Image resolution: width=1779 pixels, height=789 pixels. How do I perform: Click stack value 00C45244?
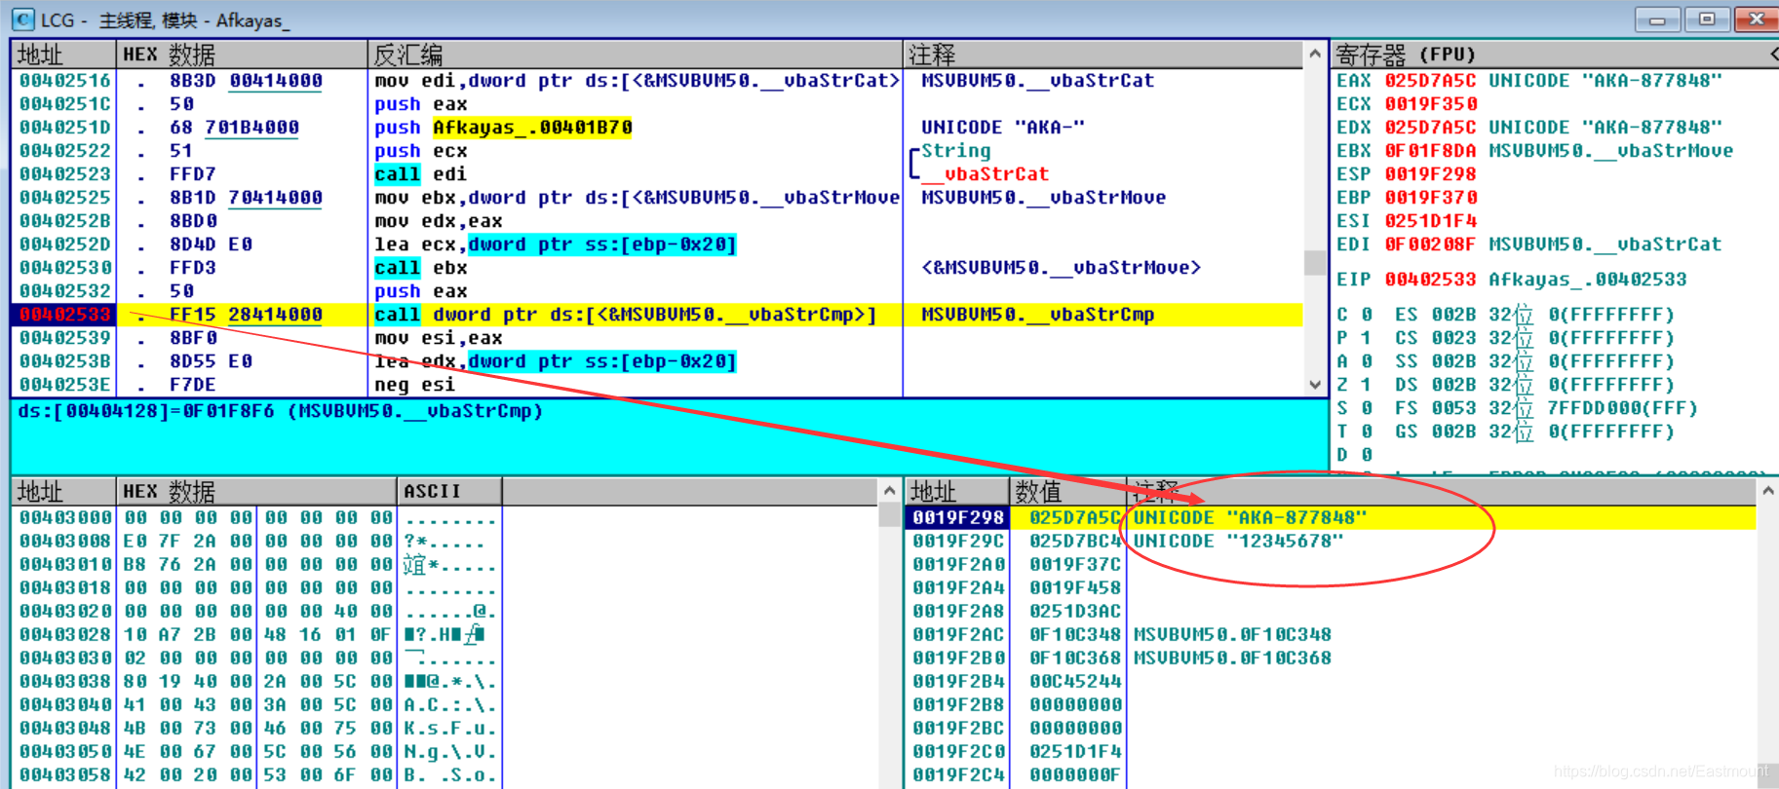[x=1075, y=681]
